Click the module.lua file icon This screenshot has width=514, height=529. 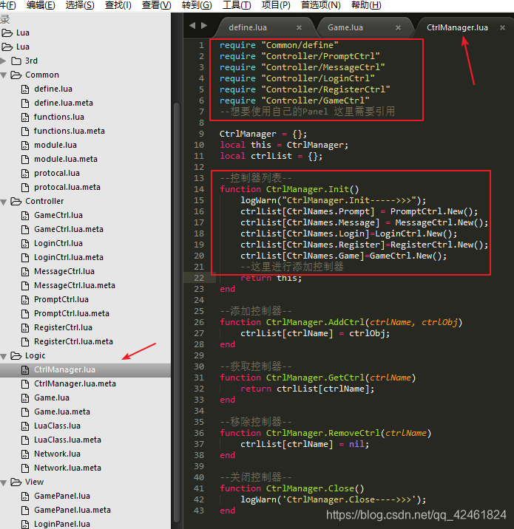pos(25,146)
